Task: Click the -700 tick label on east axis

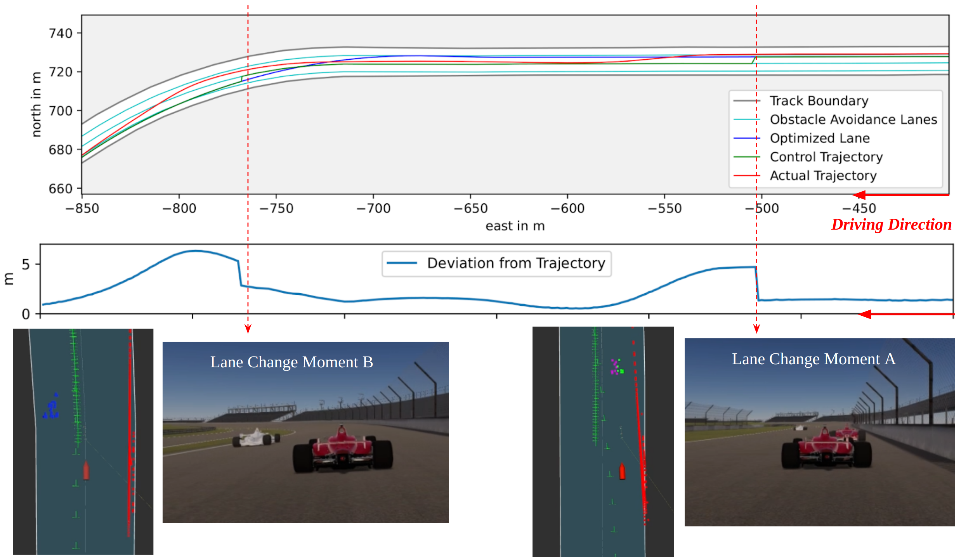Action: 373,209
